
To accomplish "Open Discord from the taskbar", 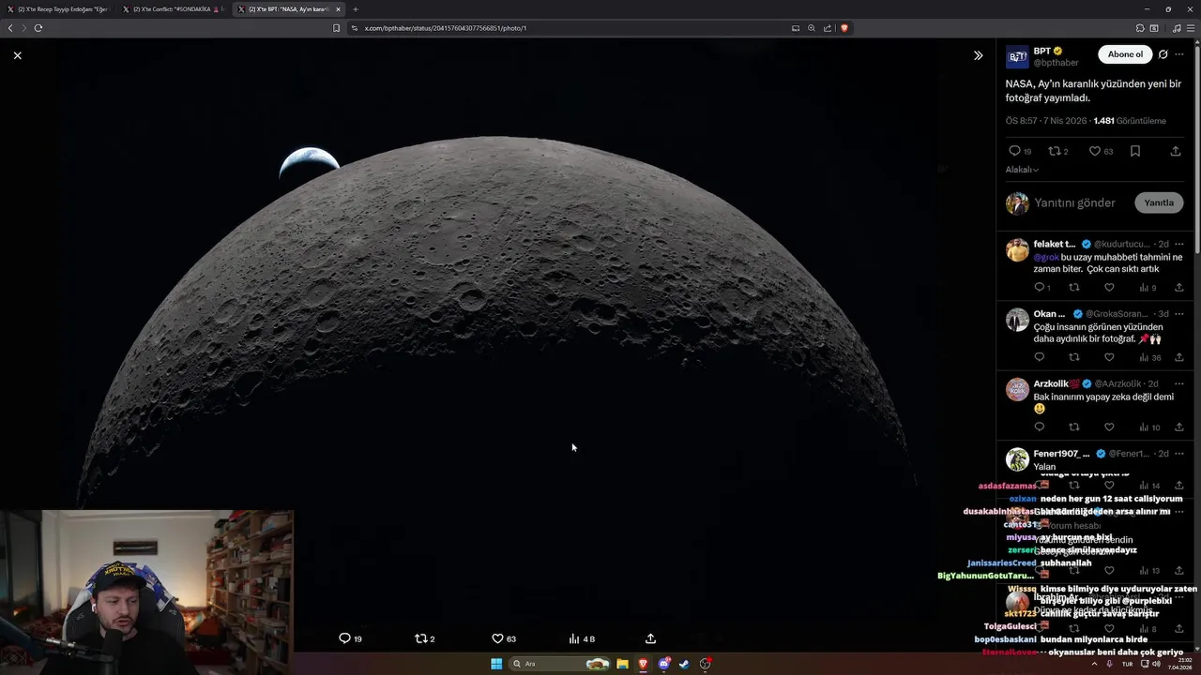I will pos(663,664).
